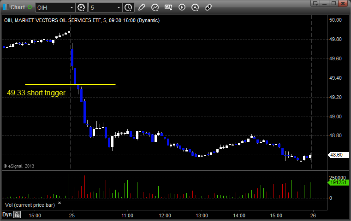Click the date 25 time axis label

click(x=72, y=215)
